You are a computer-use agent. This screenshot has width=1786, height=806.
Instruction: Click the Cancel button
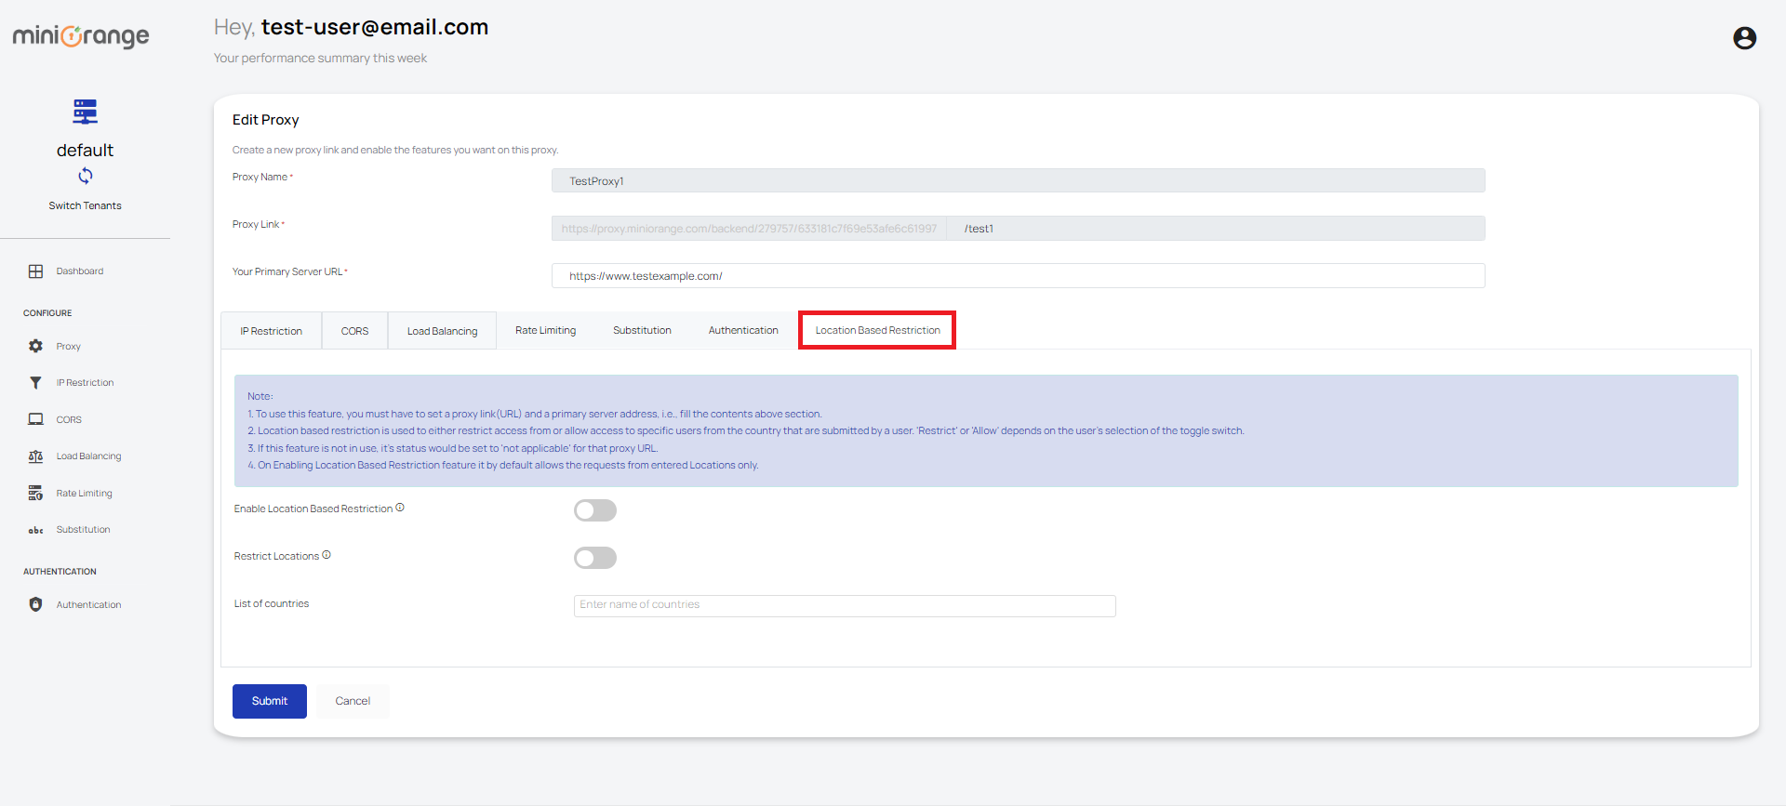pos(353,701)
